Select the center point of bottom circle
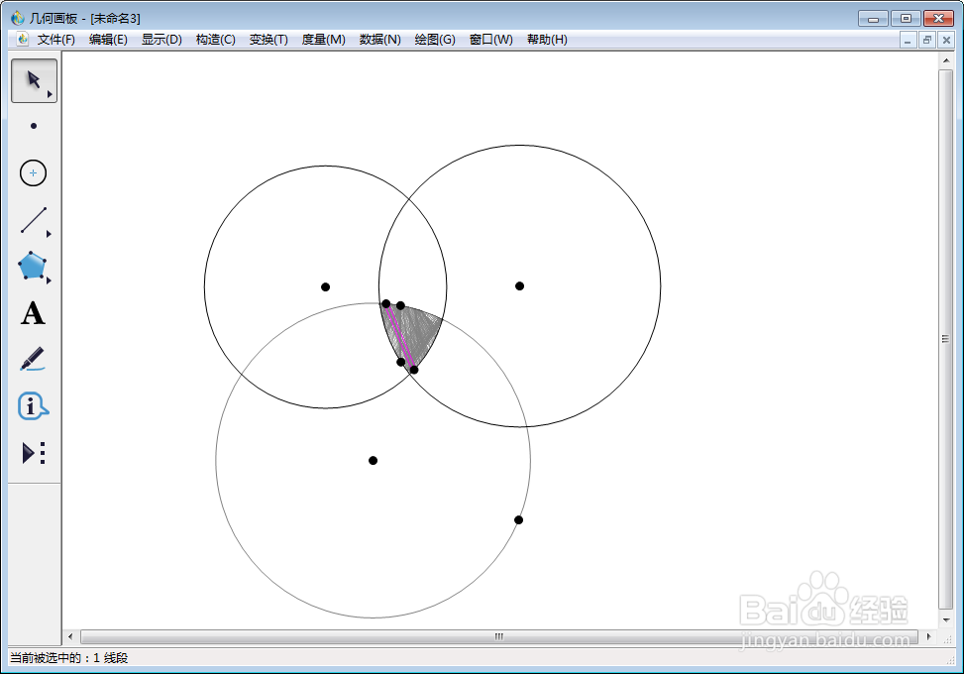The image size is (964, 674). pyautogui.click(x=373, y=460)
